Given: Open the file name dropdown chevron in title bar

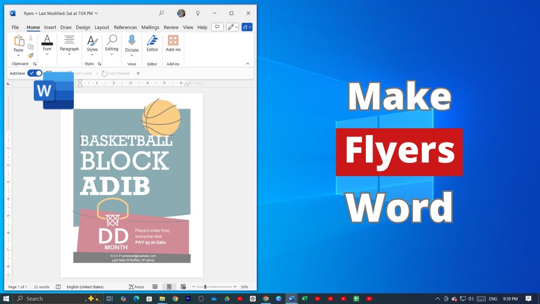Looking at the screenshot, I should pyautogui.click(x=96, y=14).
